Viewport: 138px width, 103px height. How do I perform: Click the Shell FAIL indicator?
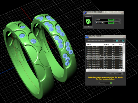117,20
